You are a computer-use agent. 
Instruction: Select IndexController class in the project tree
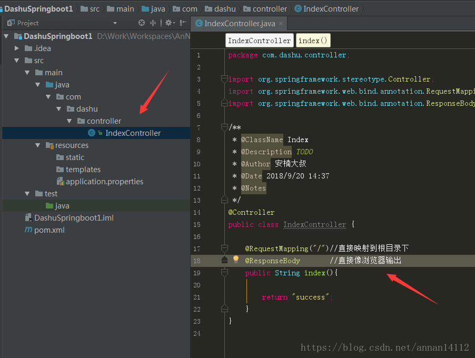tap(133, 133)
